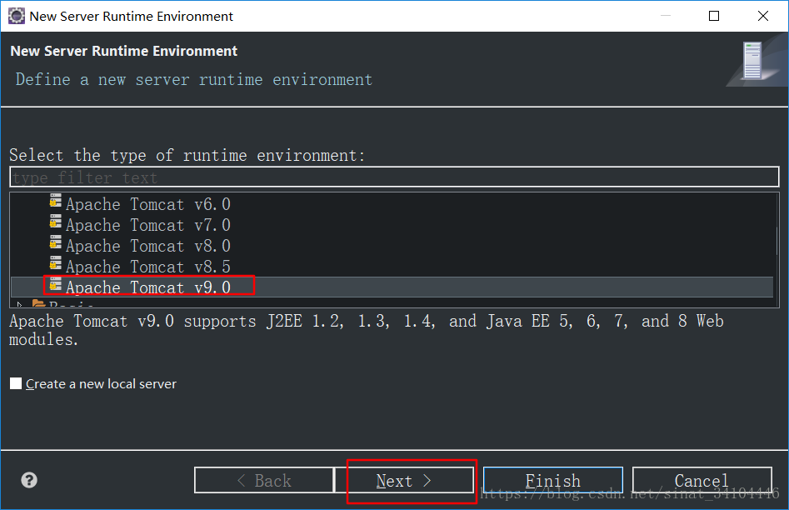Cancel the runtime environment dialog
789x510 pixels.
pos(702,480)
